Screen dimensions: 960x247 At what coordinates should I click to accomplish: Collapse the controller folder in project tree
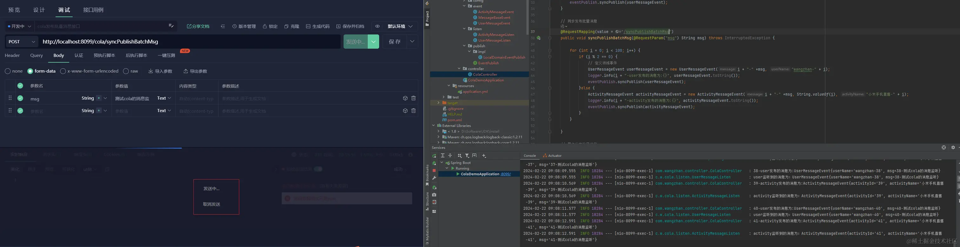[x=459, y=69]
